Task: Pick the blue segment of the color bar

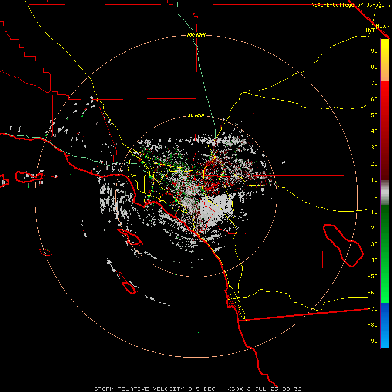Action: tap(385, 326)
